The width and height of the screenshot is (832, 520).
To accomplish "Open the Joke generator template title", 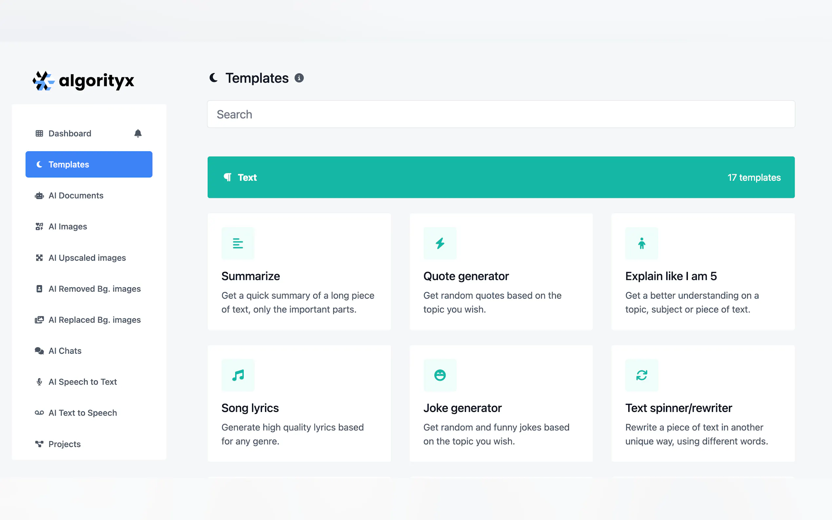I will tap(462, 408).
